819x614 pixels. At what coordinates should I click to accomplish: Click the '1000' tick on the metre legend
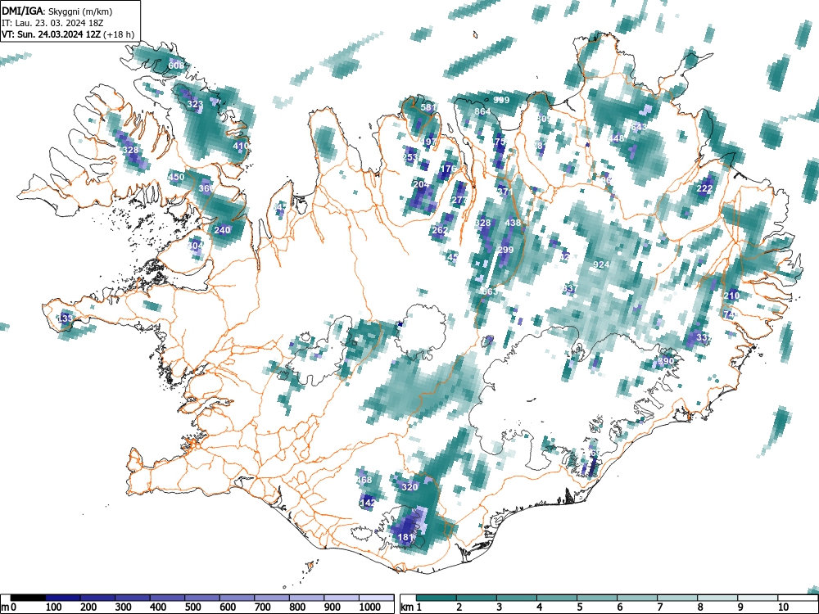[x=370, y=607]
